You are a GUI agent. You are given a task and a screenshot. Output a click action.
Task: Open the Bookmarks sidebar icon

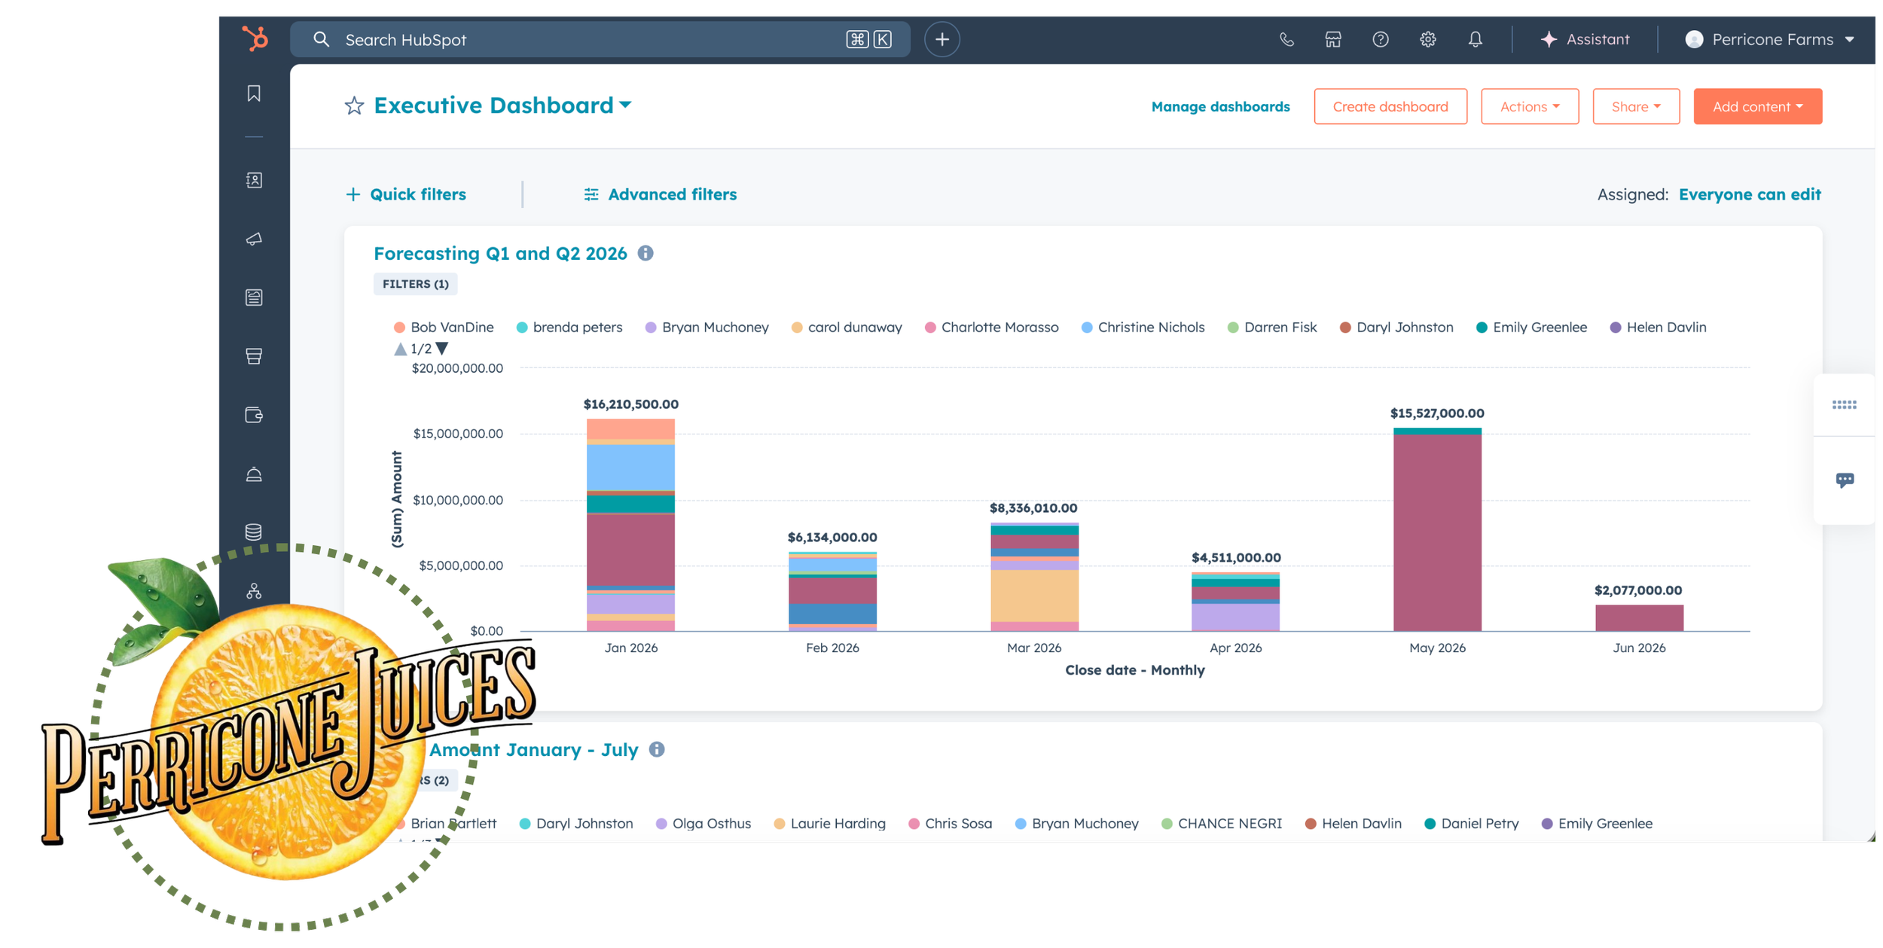click(x=254, y=93)
